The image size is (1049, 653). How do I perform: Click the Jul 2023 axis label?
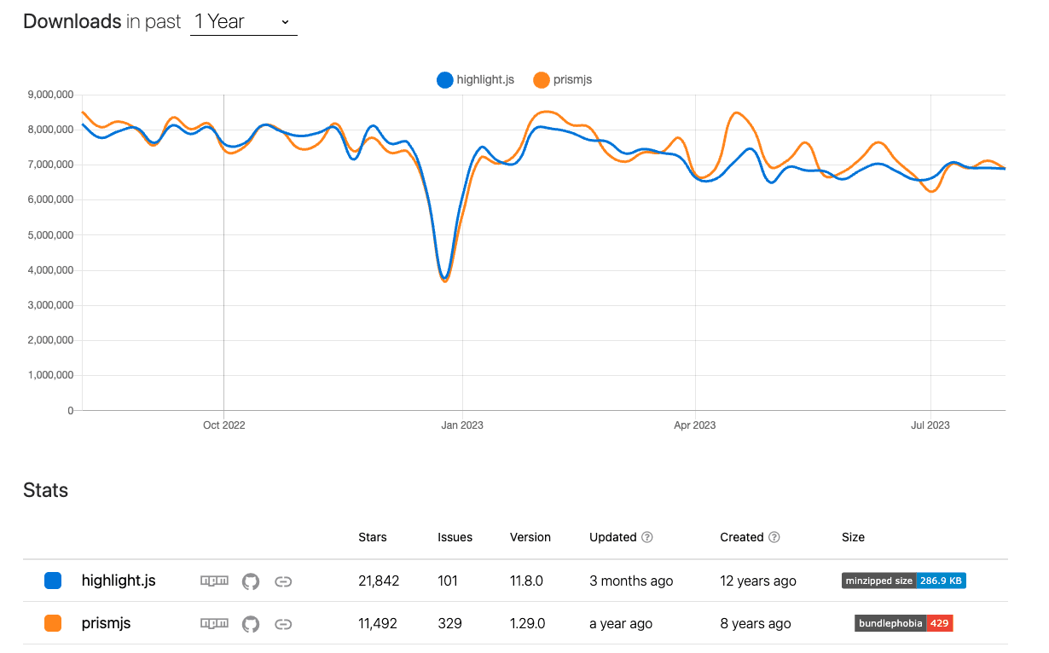pyautogui.click(x=930, y=425)
